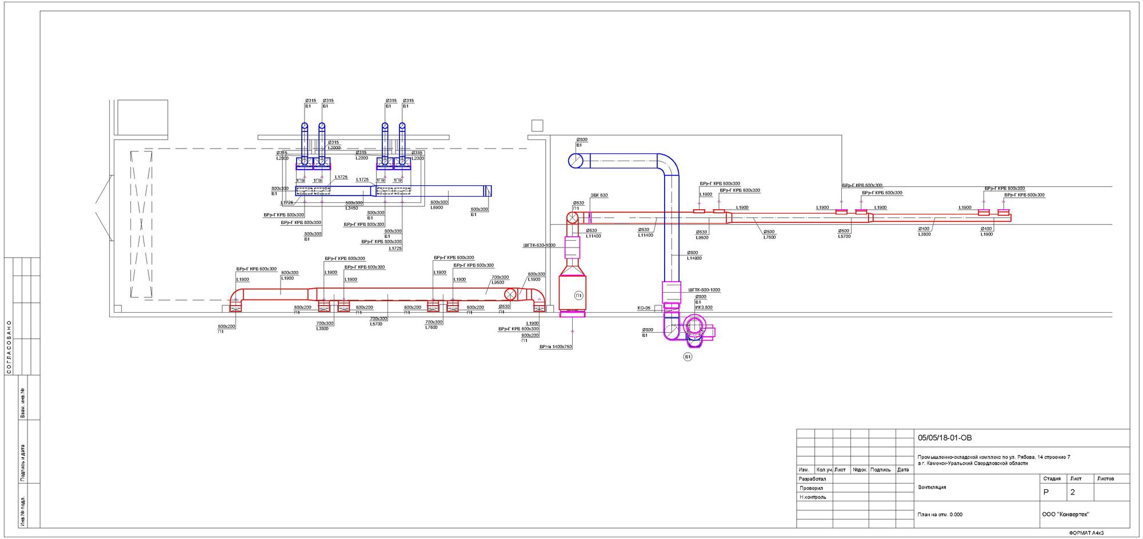Viewport: 1143px width, 539px height.
Task: Click the vertical 'Инв. № подл.' label
Action: coord(23,510)
